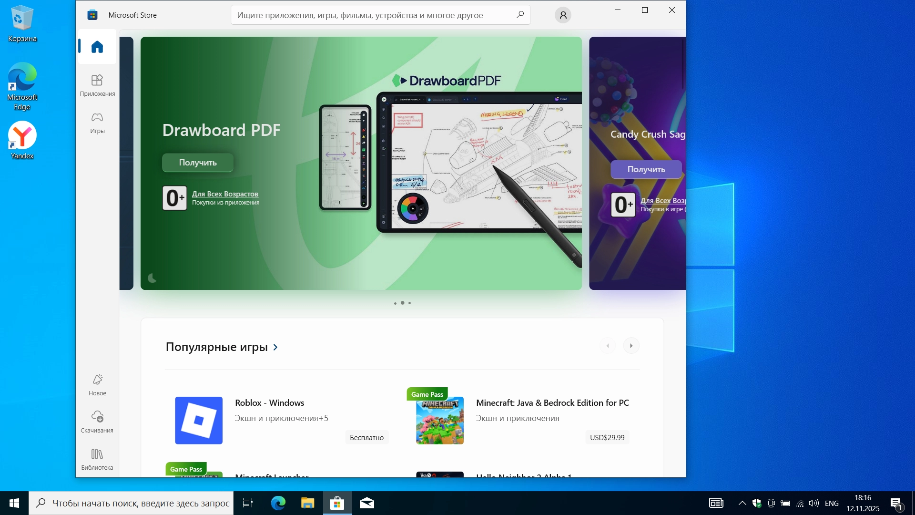The image size is (915, 515).
Task: Open the Новое notifications icon
Action: coord(97,380)
